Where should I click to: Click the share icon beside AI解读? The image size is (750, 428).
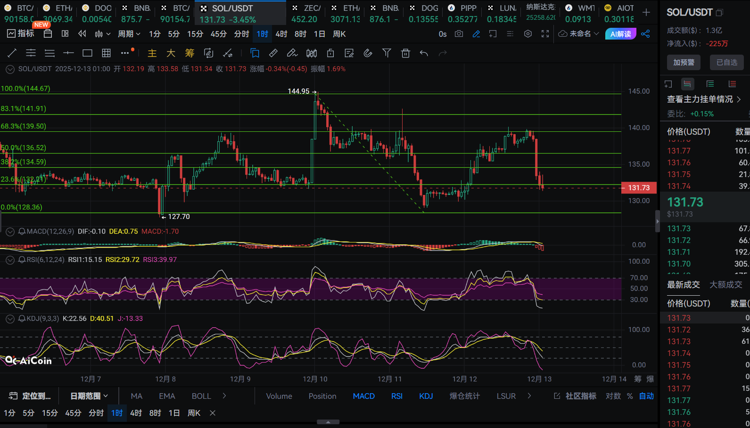[646, 34]
